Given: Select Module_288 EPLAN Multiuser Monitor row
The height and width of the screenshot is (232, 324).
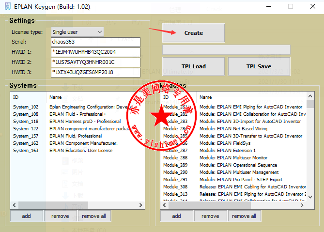Looking at the screenshot, I should [233, 157].
